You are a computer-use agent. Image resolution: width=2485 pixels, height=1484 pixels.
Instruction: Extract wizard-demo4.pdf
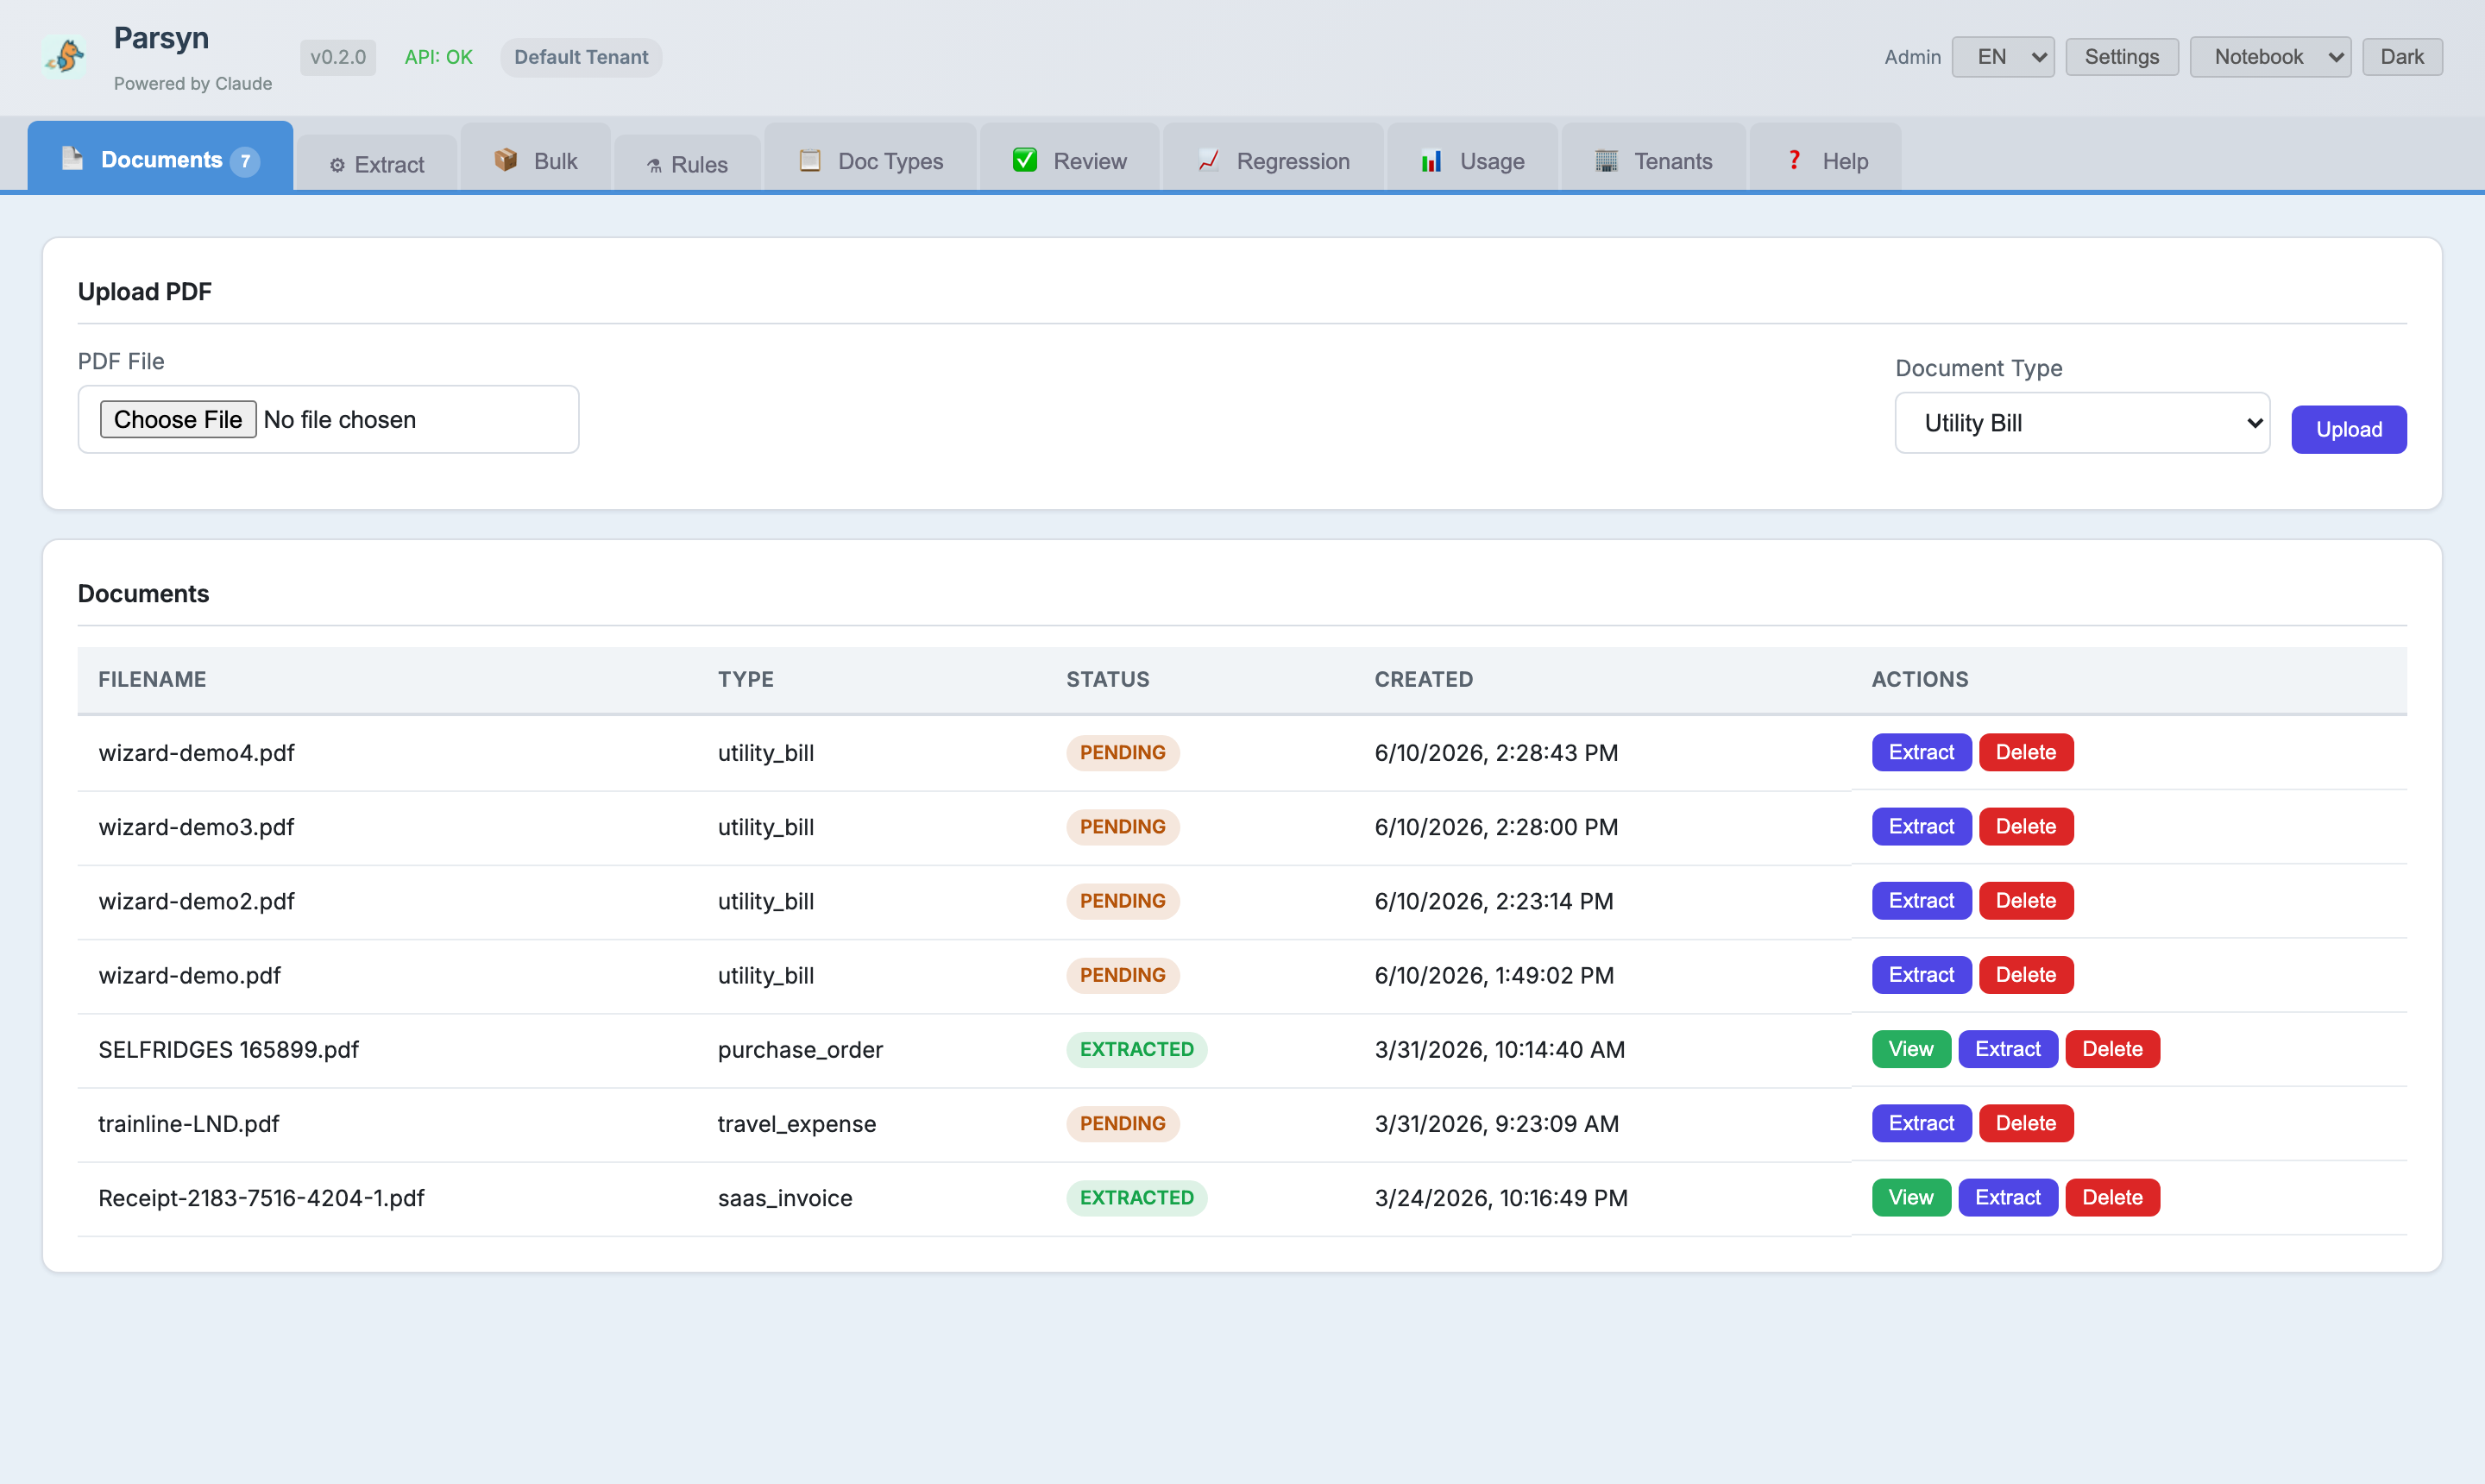pos(1921,752)
